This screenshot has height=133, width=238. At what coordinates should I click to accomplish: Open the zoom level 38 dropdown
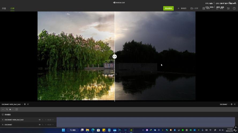pos(13,109)
